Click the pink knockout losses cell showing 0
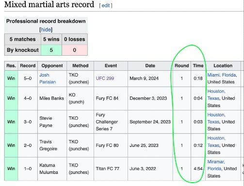 tap(75, 50)
